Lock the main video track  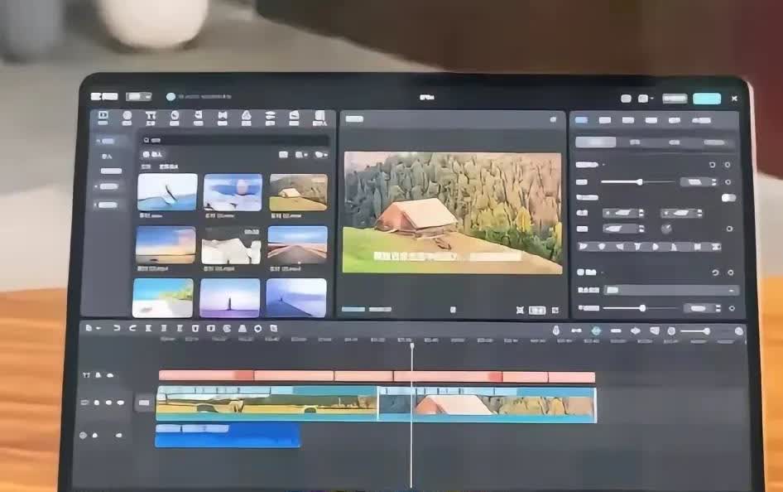[x=96, y=403]
